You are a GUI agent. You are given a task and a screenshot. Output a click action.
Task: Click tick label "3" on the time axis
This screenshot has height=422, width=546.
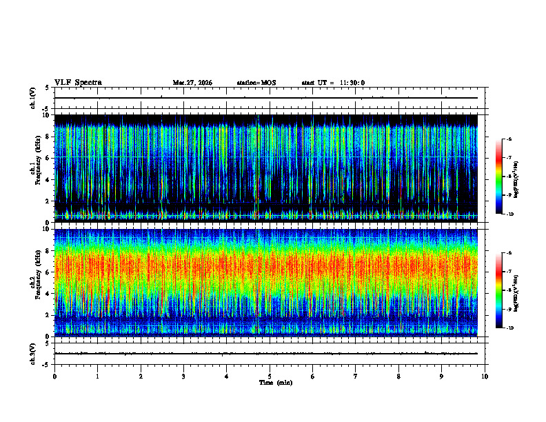click(183, 376)
